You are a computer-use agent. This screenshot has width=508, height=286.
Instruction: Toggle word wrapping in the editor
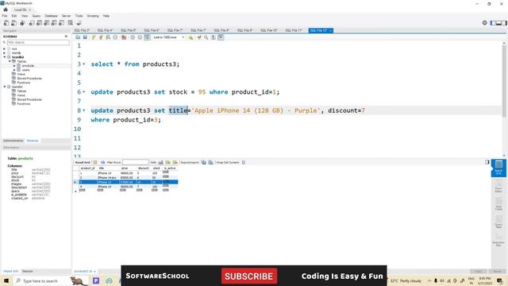point(221,37)
